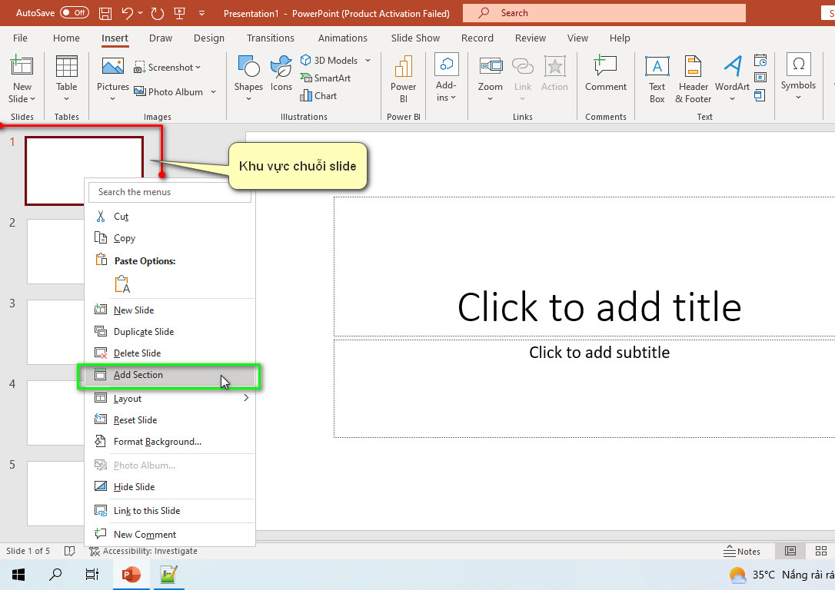Click the Redo icon
The image size is (835, 590).
(157, 13)
